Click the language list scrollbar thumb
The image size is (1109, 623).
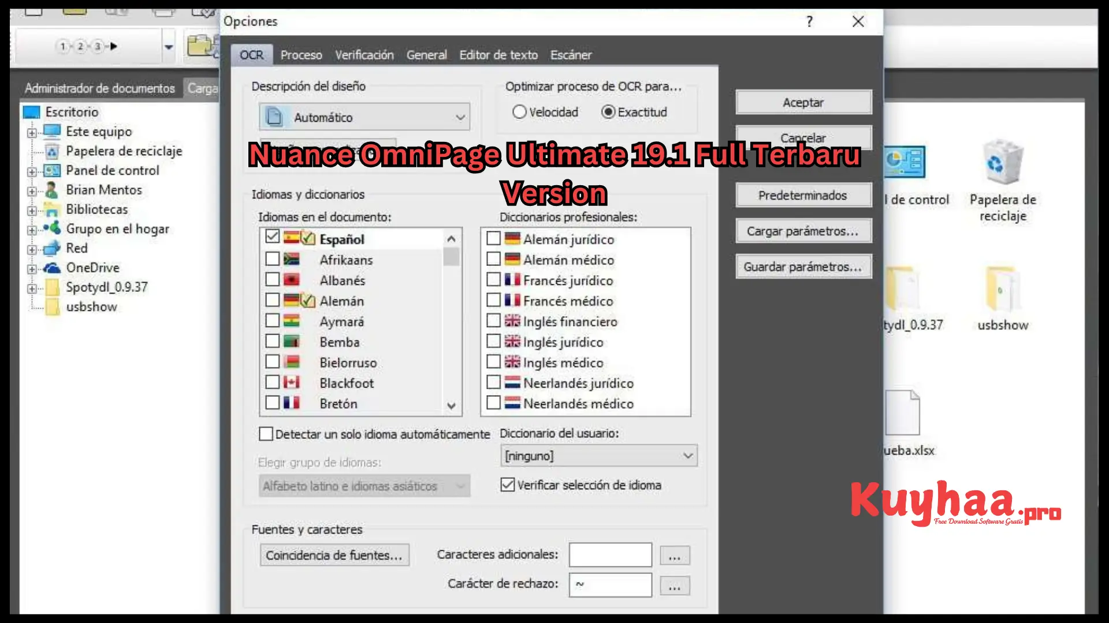tap(451, 256)
